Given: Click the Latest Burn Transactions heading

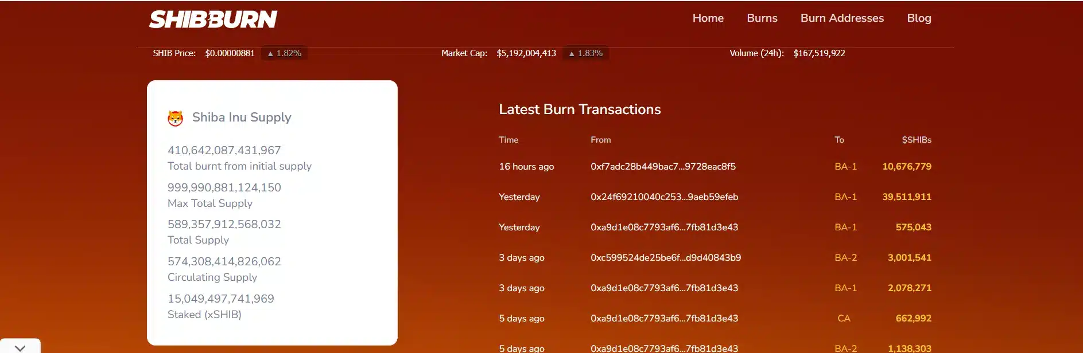Looking at the screenshot, I should 580,109.
